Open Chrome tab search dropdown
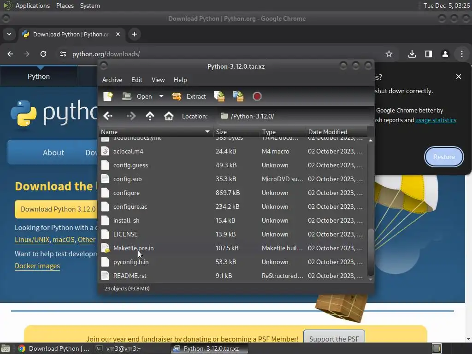472x354 pixels. (x=9, y=34)
